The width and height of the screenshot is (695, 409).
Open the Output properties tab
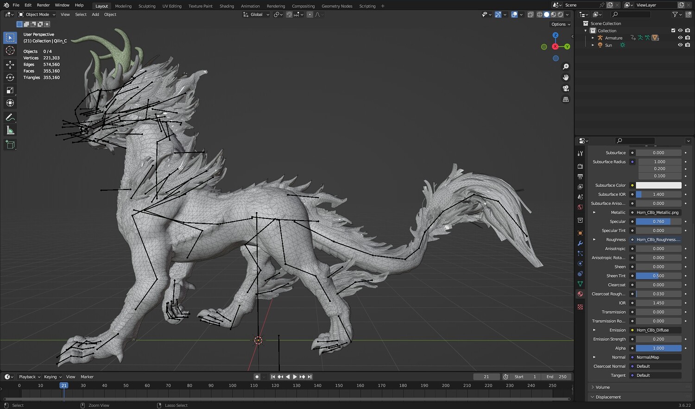580,176
